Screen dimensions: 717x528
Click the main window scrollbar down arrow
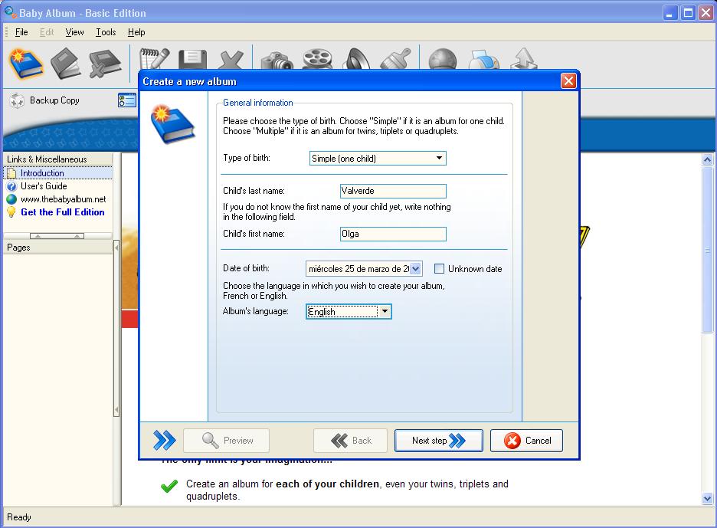pyautogui.click(x=707, y=499)
